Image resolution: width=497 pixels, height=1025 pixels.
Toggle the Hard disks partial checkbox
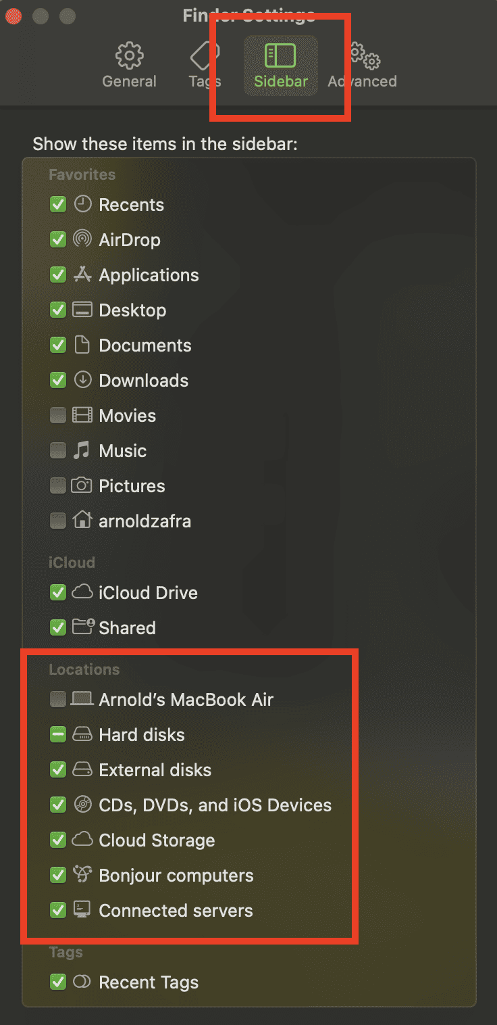[x=57, y=734]
